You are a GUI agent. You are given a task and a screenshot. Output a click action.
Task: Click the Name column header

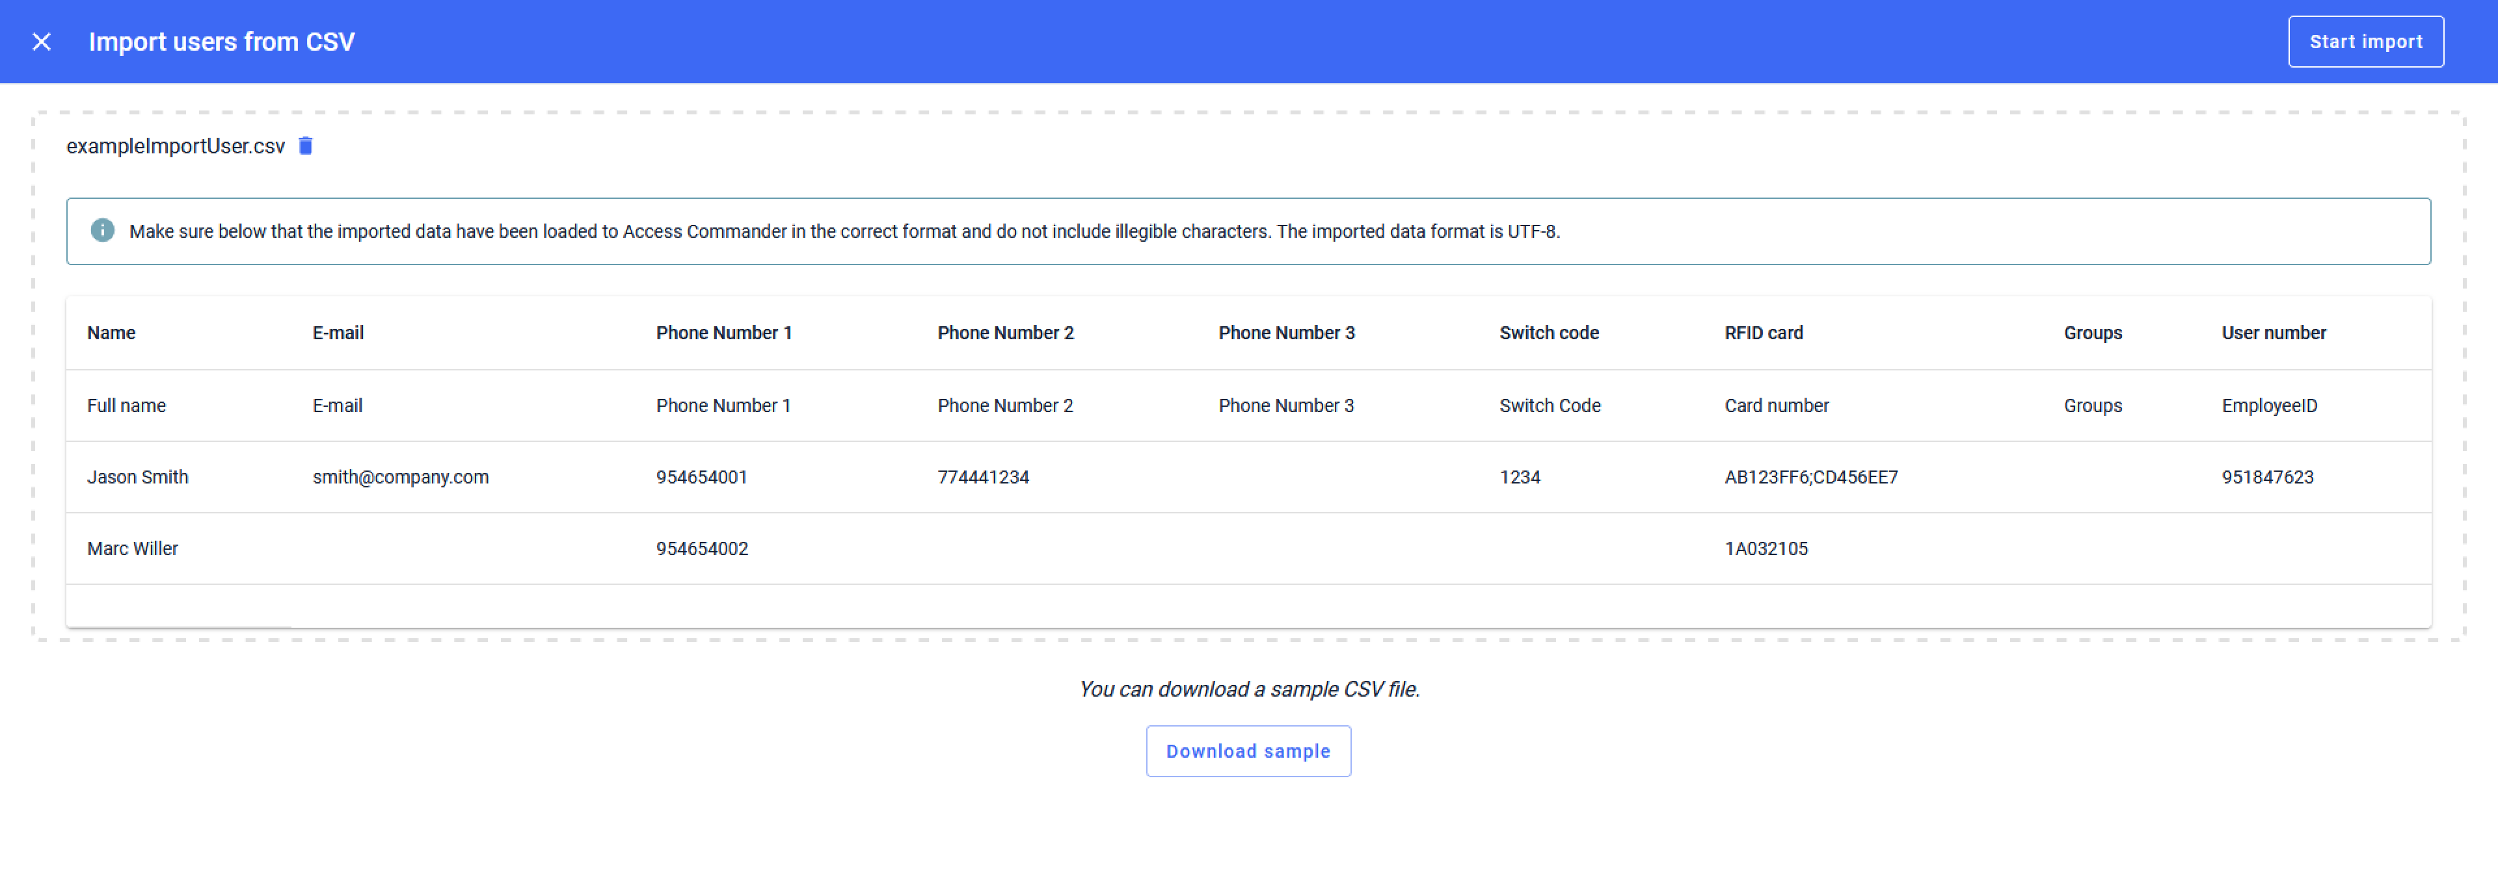coord(111,332)
